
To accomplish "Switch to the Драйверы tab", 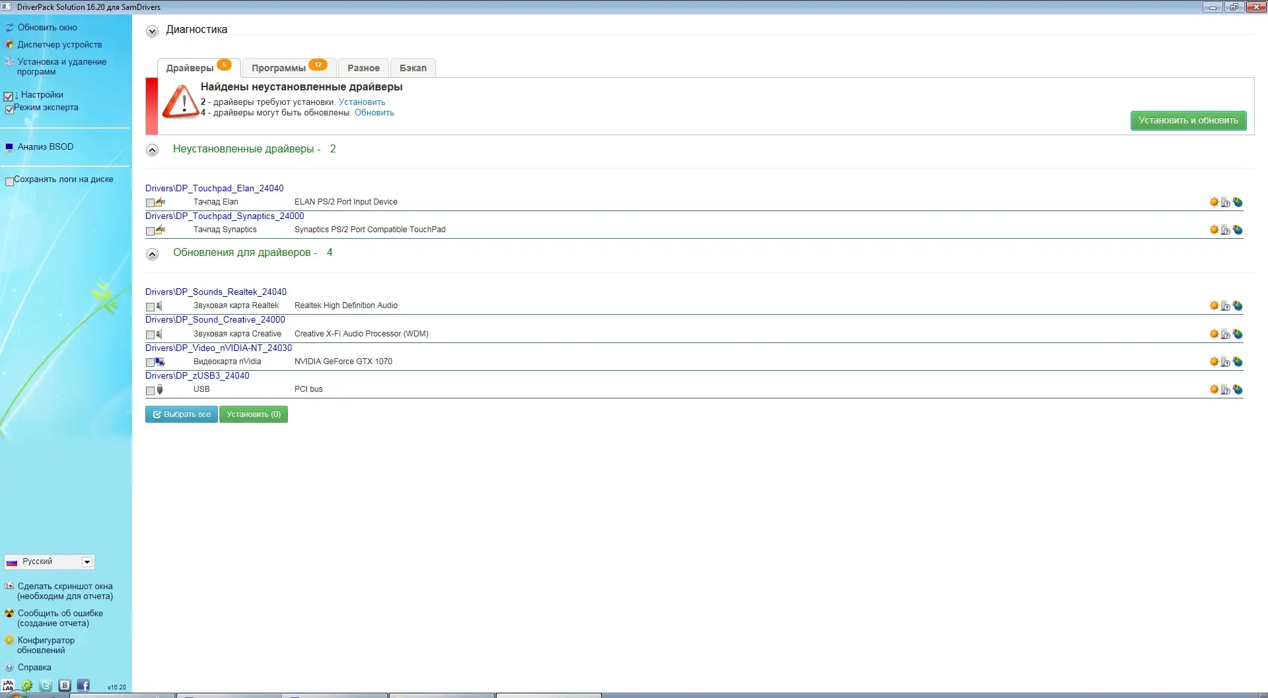I will (x=198, y=67).
